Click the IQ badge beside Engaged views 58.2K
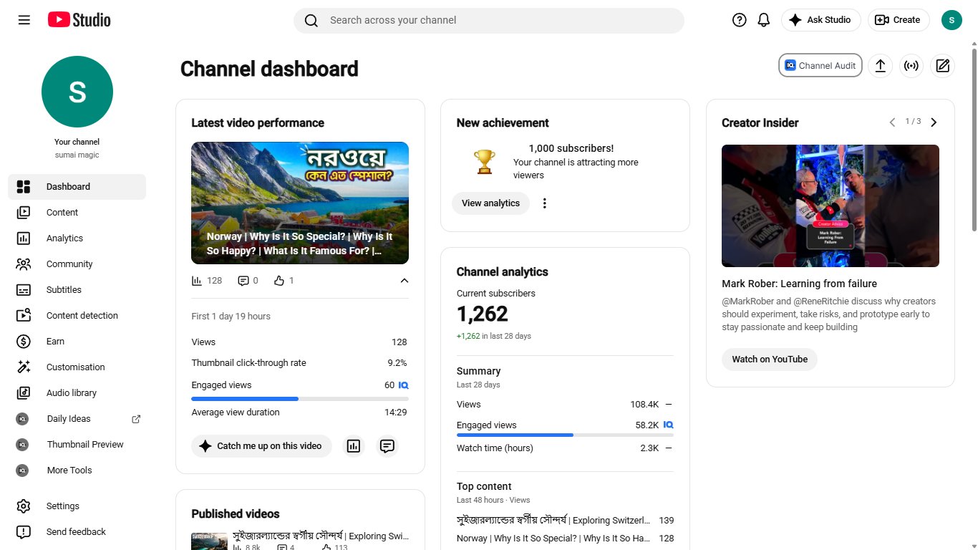Image resolution: width=978 pixels, height=550 pixels. tap(669, 425)
